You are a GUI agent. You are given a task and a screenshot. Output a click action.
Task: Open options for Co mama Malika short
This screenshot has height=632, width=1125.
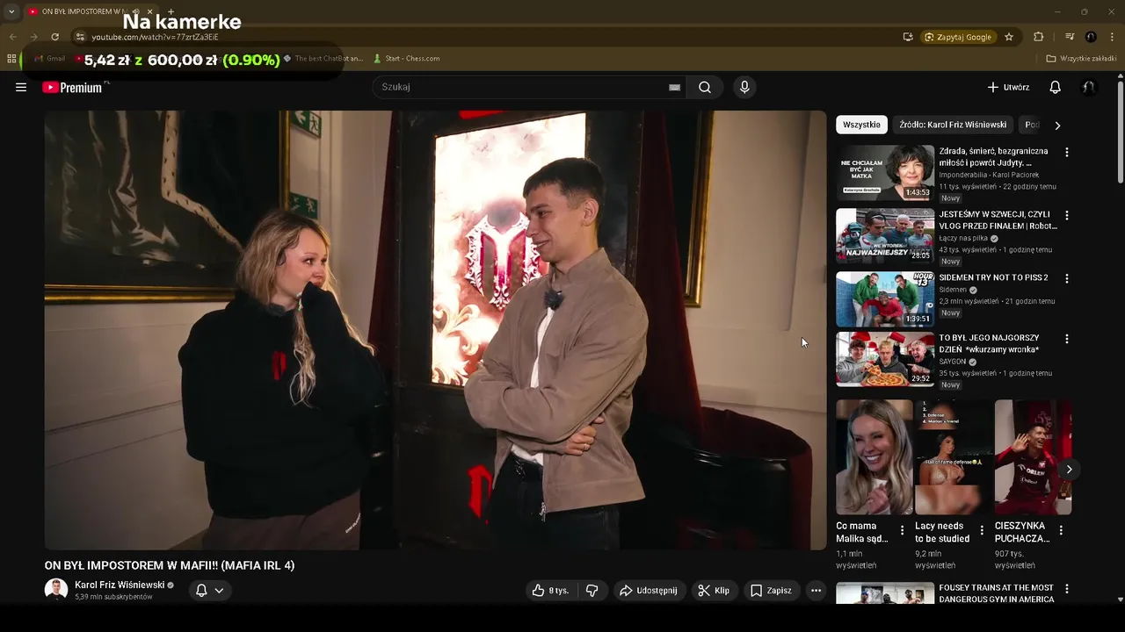point(902,530)
